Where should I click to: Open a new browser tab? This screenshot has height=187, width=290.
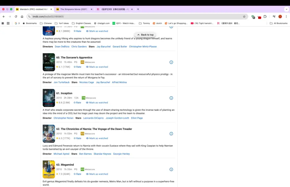(138, 9)
